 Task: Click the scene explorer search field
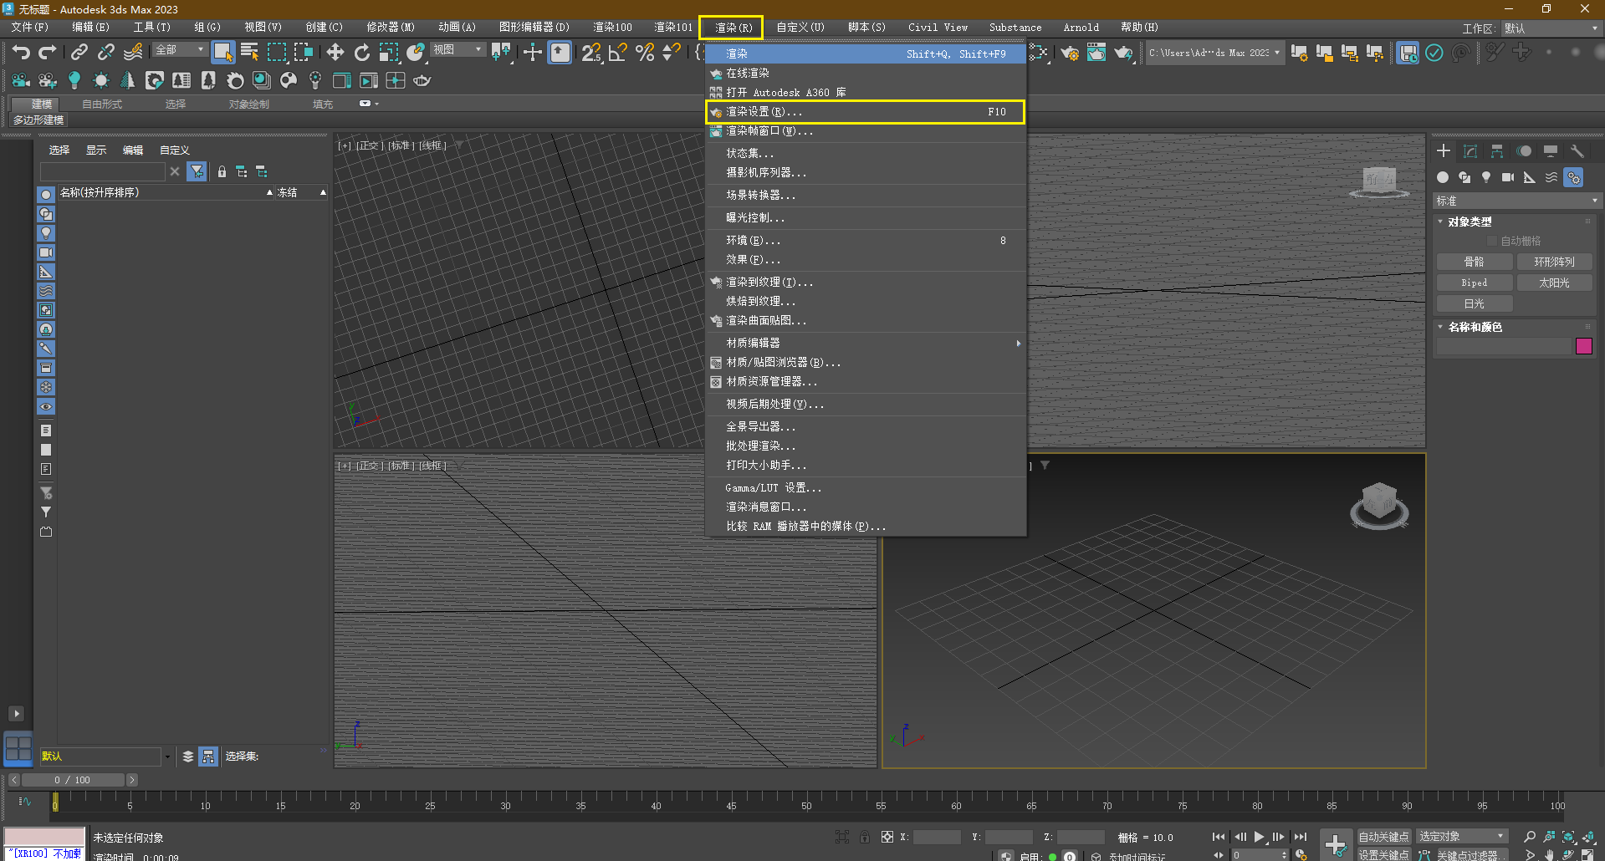[x=103, y=171]
